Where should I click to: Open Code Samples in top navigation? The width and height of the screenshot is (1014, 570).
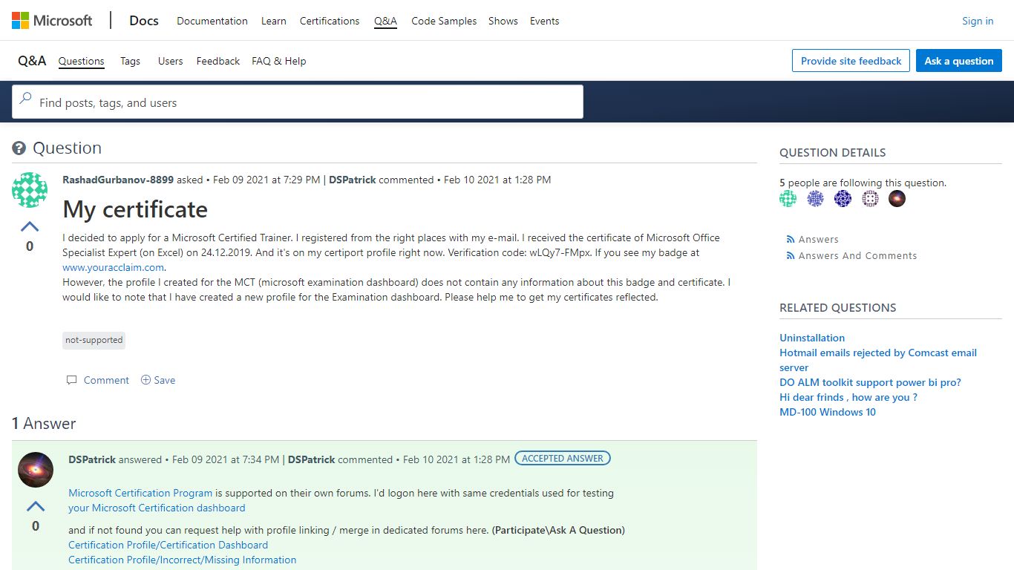tap(444, 21)
